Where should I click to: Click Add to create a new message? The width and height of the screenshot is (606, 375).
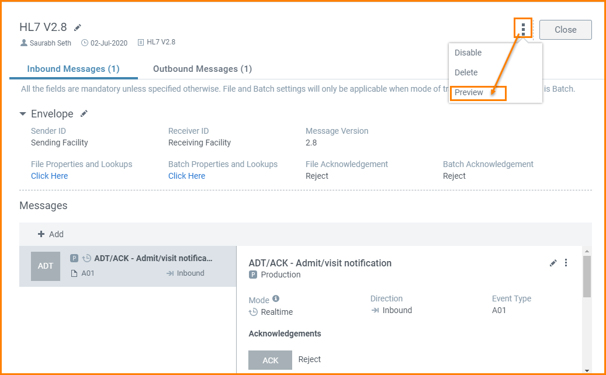tap(51, 234)
